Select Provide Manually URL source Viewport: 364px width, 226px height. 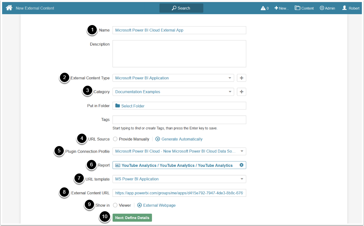pyautogui.click(x=115, y=139)
